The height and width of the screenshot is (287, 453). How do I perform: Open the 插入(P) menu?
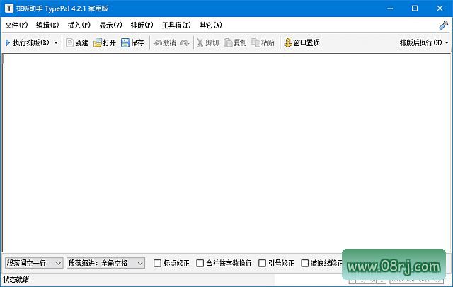coord(79,25)
